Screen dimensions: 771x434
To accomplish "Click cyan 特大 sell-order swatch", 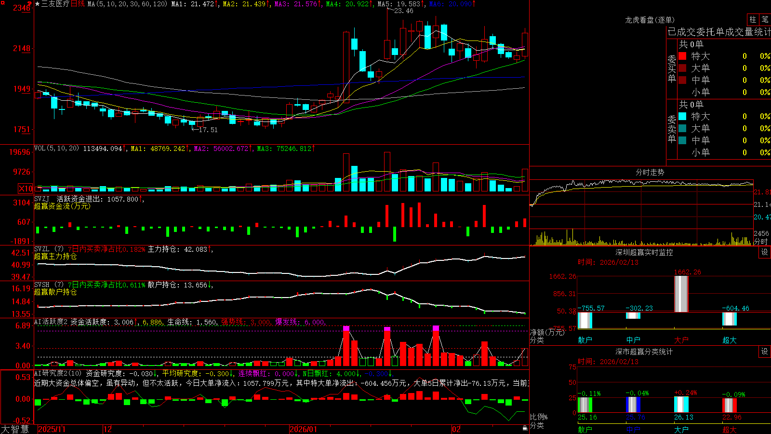I will pos(682,116).
